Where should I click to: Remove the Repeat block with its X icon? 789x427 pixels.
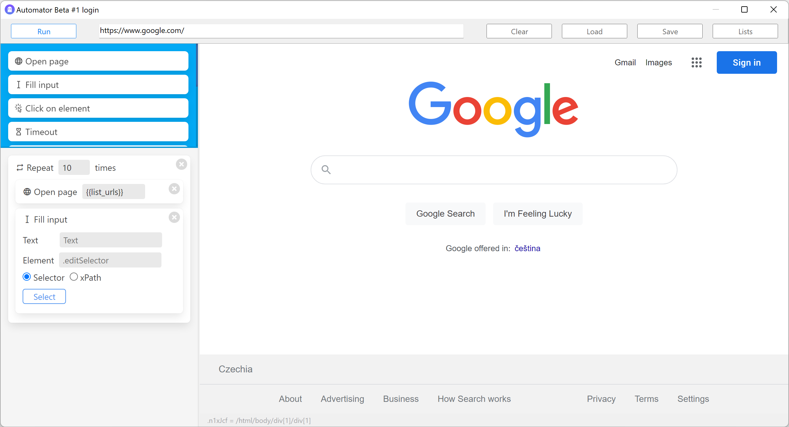point(181,164)
